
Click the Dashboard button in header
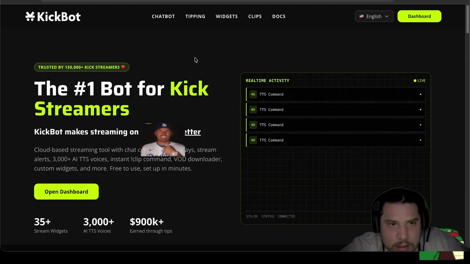tap(419, 16)
